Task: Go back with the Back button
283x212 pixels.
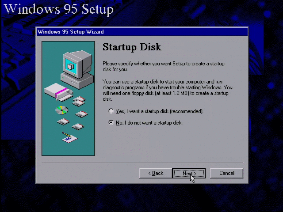Action: click(x=156, y=173)
